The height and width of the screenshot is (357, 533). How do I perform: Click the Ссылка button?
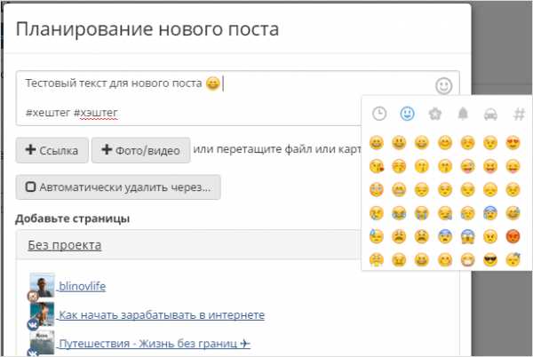pyautogui.click(x=52, y=150)
